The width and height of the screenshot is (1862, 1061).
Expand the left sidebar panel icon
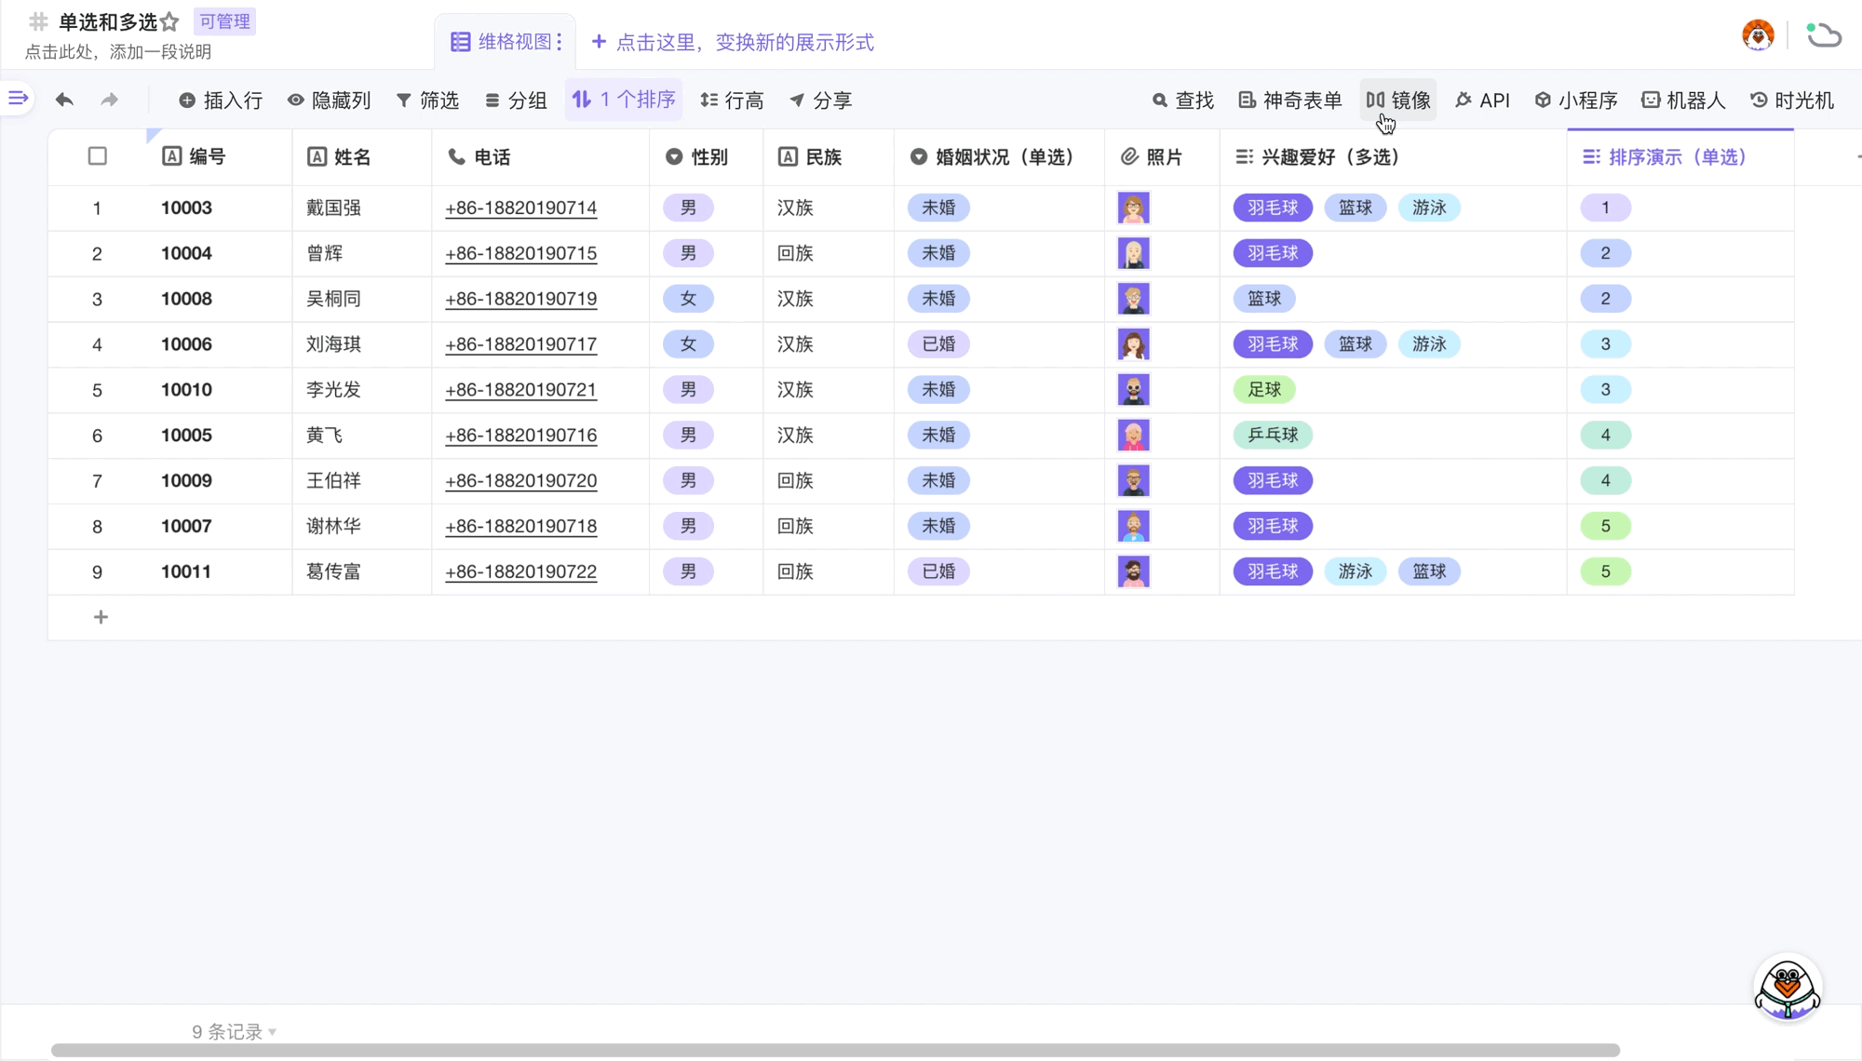[18, 98]
